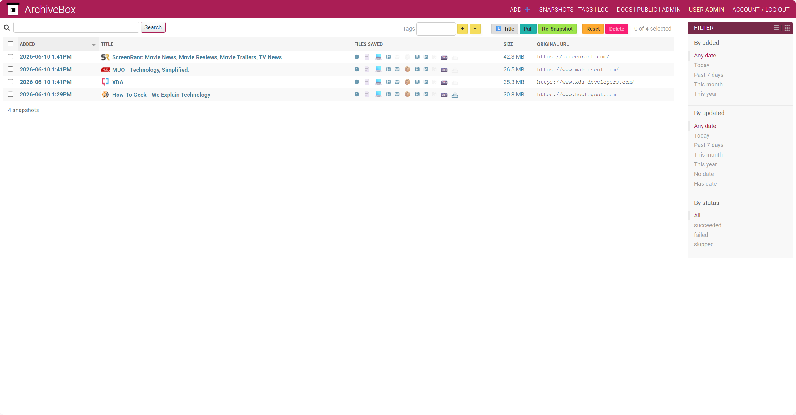Open the ScreenRant snapshot title link

197,57
